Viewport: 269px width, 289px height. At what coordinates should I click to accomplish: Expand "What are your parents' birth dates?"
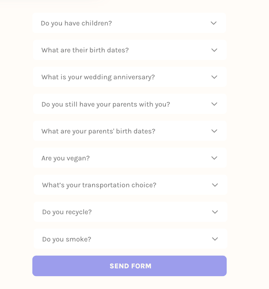[129, 131]
